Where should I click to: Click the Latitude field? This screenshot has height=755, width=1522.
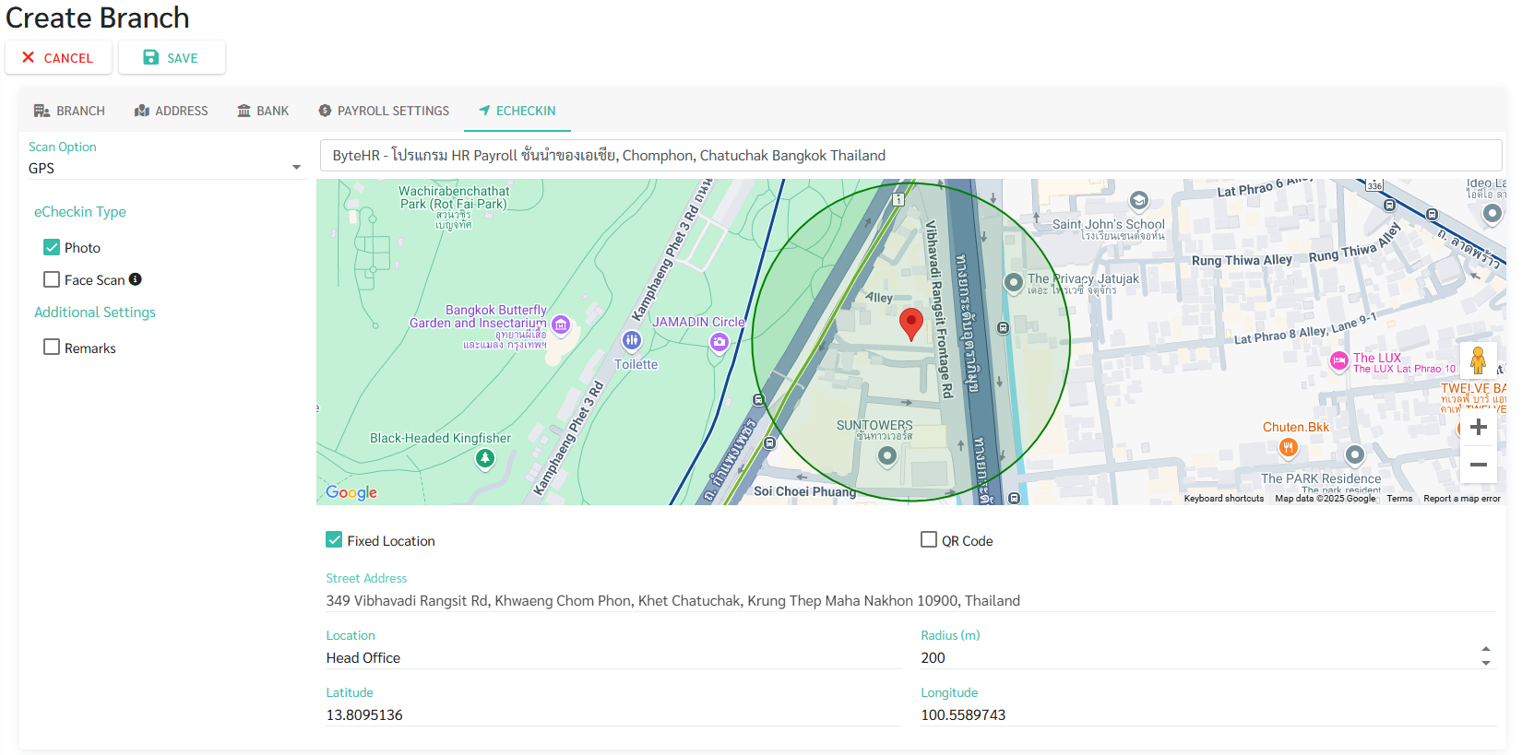point(613,714)
